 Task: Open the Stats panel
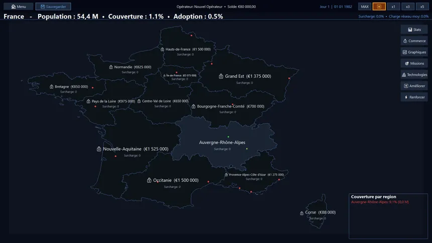pyautogui.click(x=414, y=30)
